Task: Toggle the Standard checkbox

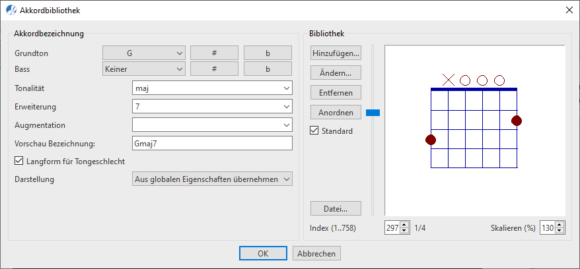Action: [x=314, y=131]
